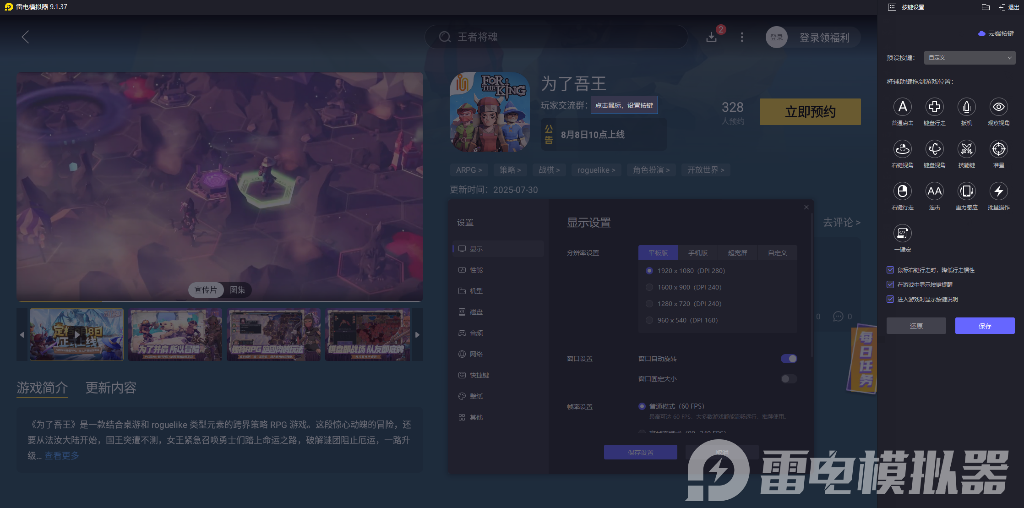
Task: Select the 1280 x 720 resolution radio button
Action: pyautogui.click(x=649, y=304)
